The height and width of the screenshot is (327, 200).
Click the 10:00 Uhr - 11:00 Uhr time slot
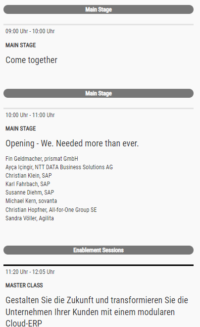30,115
